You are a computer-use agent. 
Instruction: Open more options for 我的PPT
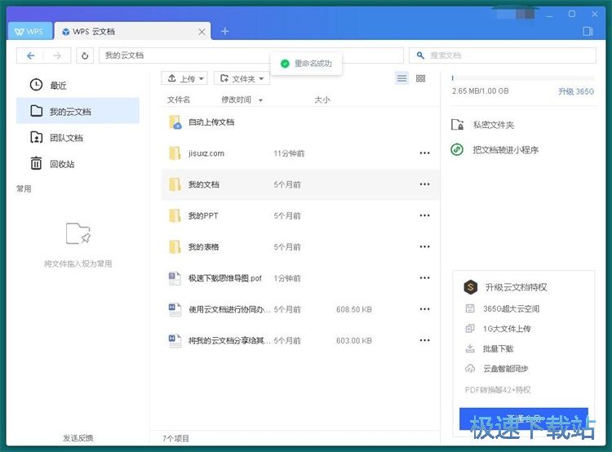coord(424,215)
